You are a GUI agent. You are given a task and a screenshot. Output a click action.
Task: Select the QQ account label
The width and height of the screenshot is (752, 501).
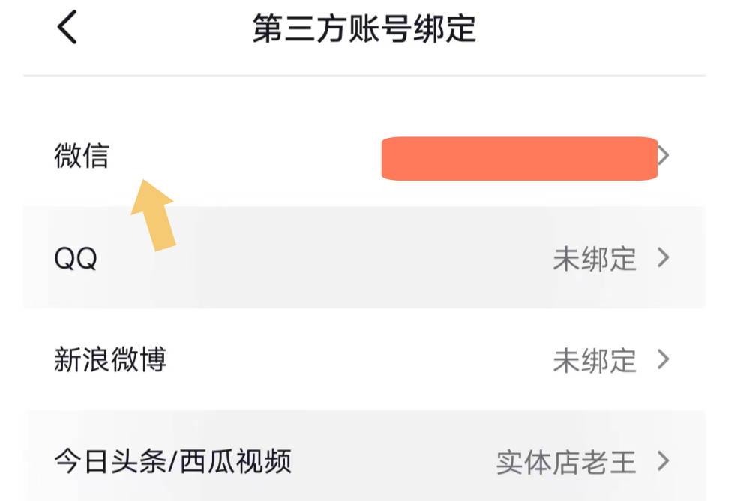tap(76, 259)
